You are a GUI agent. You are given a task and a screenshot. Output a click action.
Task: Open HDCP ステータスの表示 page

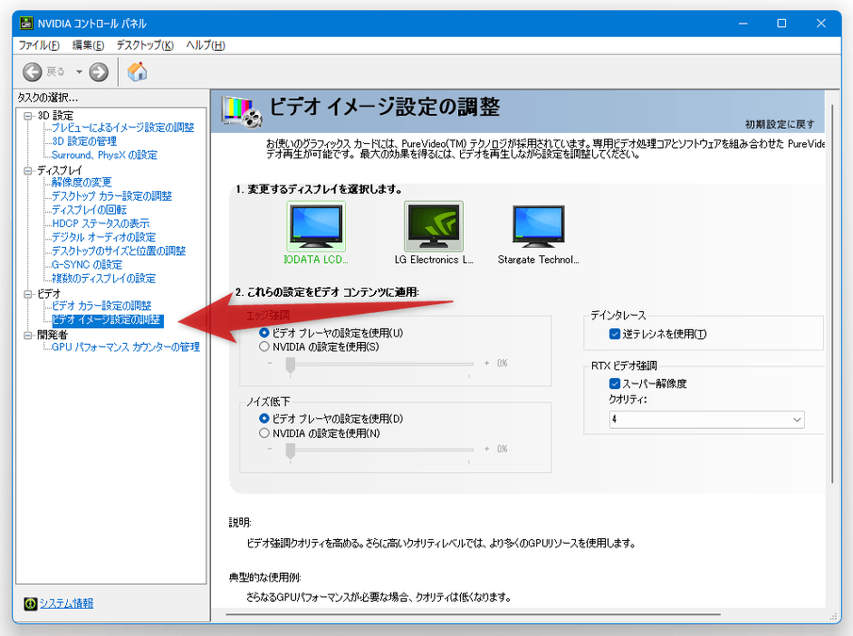(101, 223)
